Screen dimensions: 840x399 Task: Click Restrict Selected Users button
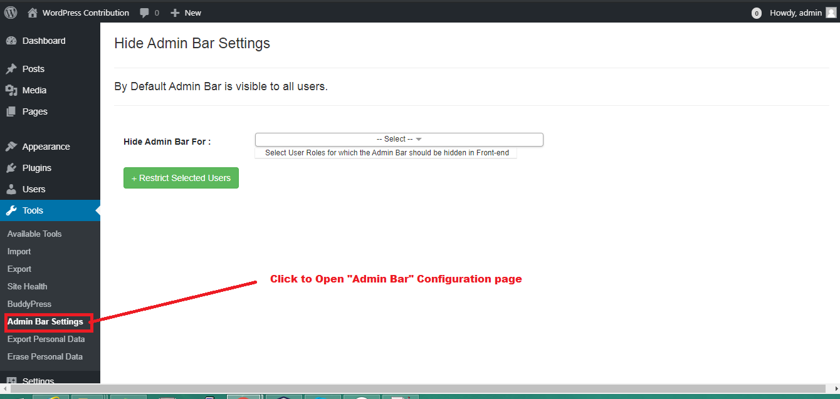tap(181, 178)
